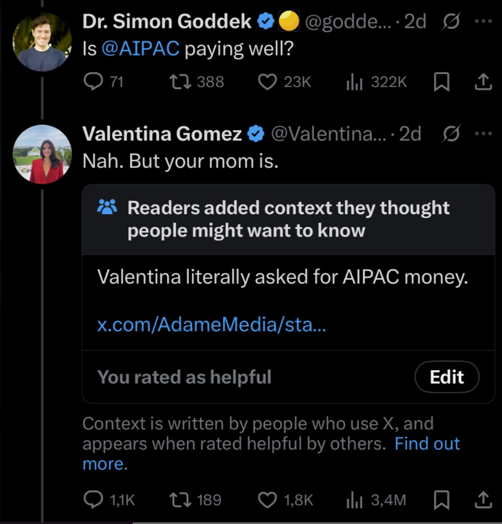Open Valentina Gomez's profile picture
Viewport: 502px width, 524px height.
pyautogui.click(x=42, y=154)
